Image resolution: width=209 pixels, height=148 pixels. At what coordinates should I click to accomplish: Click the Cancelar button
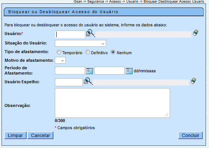pos(40,135)
